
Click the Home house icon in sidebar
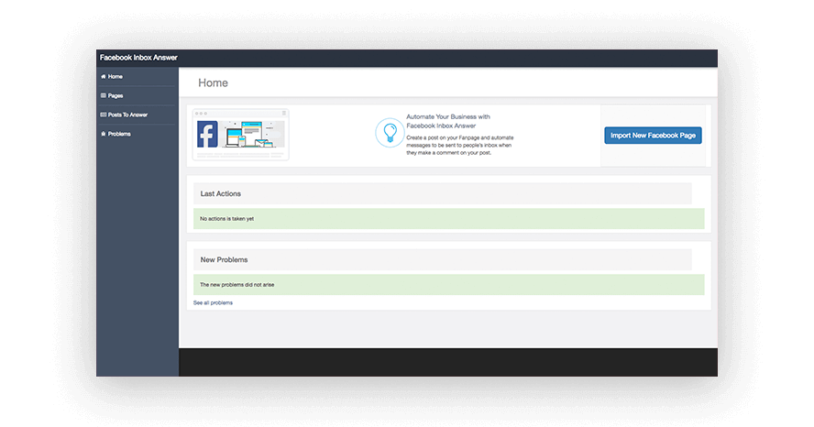pos(103,77)
